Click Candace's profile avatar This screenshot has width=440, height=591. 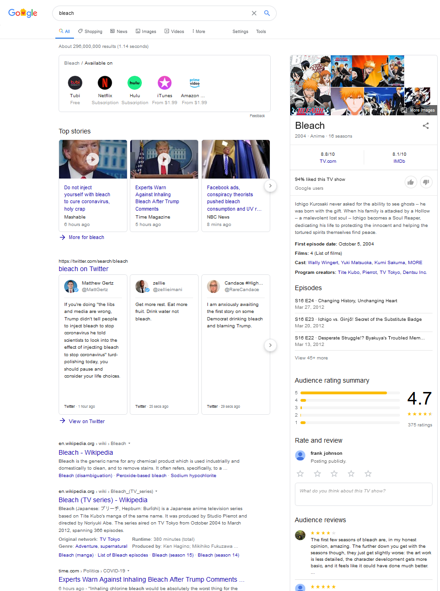(213, 286)
